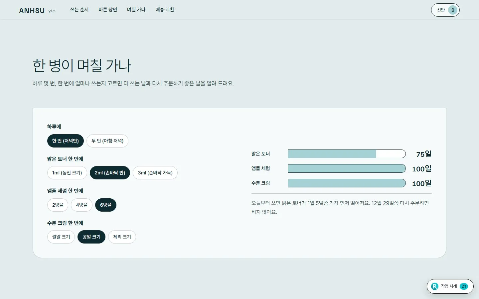Click the 한 병이 며칠 가나 heading
The image size is (479, 299).
tap(82, 65)
